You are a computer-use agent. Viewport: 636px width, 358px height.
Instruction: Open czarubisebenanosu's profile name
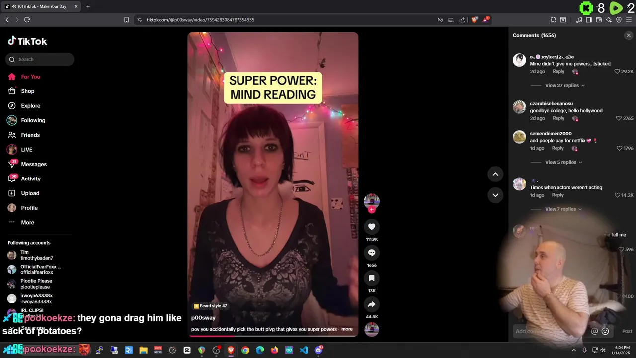[551, 104]
